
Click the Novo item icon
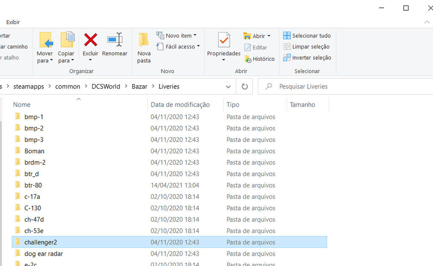[x=160, y=36]
